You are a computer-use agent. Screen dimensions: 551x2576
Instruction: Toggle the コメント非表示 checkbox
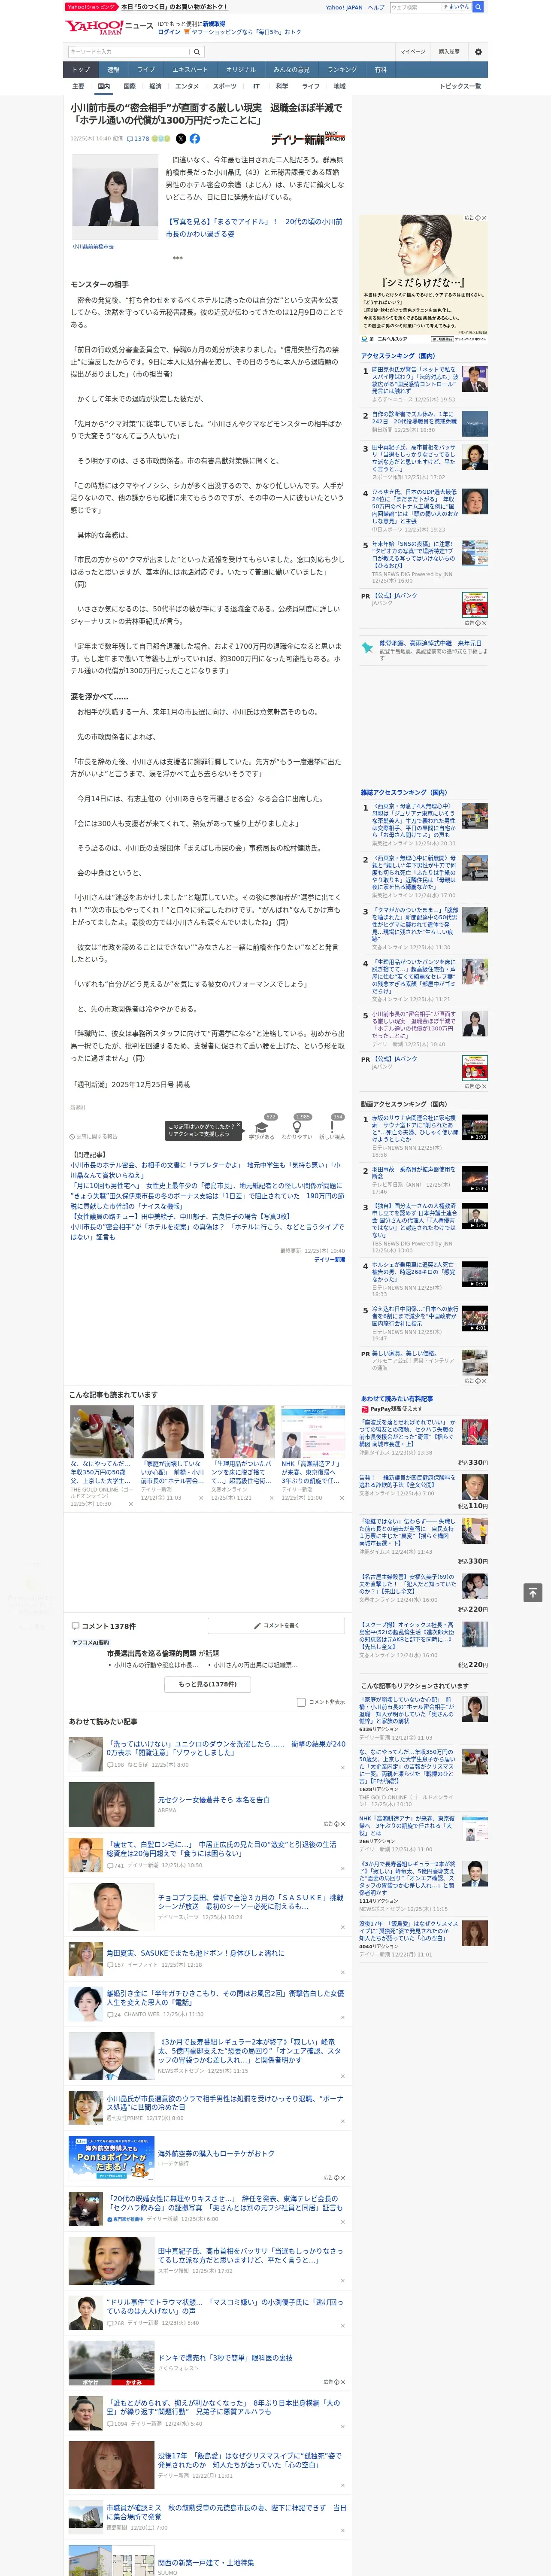(x=301, y=1702)
